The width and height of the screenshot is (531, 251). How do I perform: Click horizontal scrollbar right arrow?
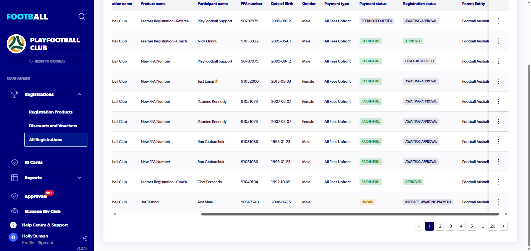point(506,214)
